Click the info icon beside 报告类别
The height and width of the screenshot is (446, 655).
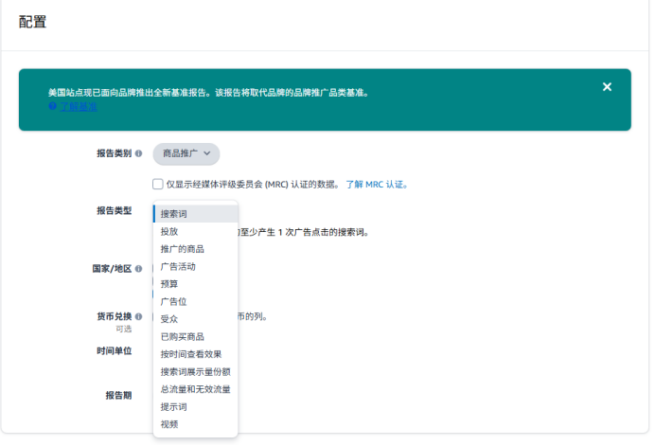pyautogui.click(x=138, y=153)
